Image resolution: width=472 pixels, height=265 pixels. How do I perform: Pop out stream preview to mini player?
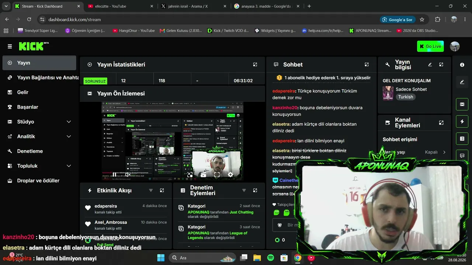coord(190,174)
